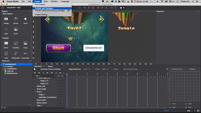This screenshot has width=201, height=113.
Task: Toggle visibility eye for Button_Right row
Action: tap(60, 89)
